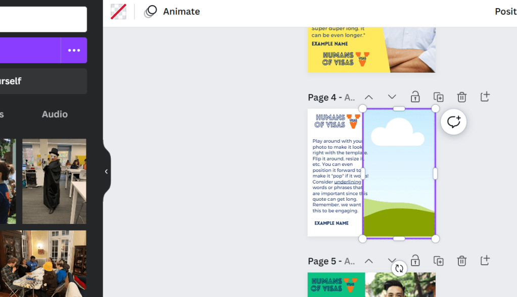The height and width of the screenshot is (297, 517).
Task: Move Page 4 down with chevron
Action: (x=392, y=97)
